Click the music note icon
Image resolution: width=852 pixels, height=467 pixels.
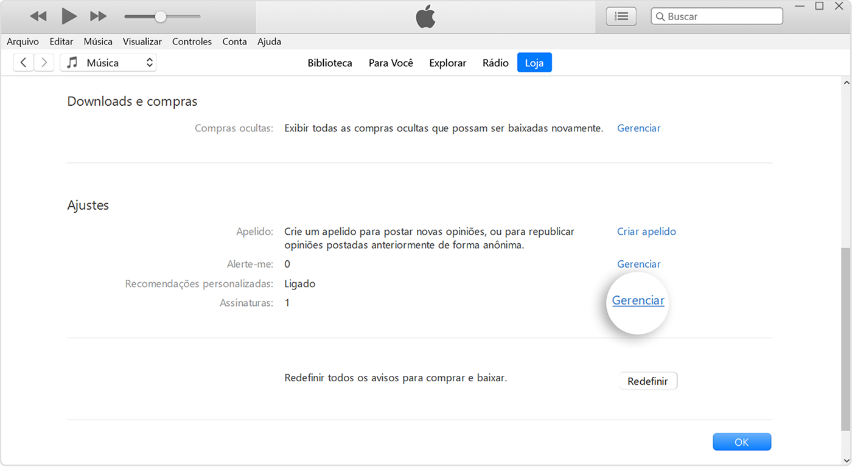(x=72, y=63)
